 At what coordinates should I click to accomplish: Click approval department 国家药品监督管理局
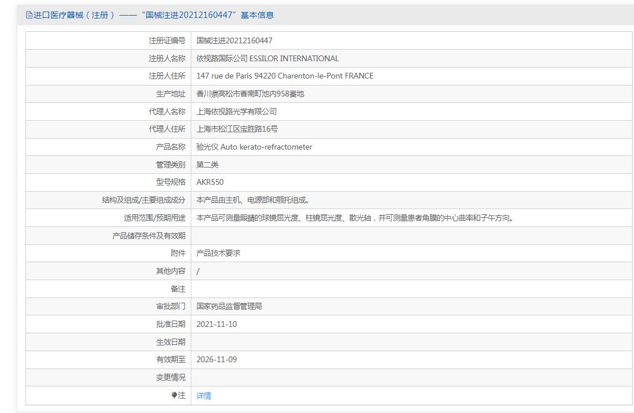point(229,306)
